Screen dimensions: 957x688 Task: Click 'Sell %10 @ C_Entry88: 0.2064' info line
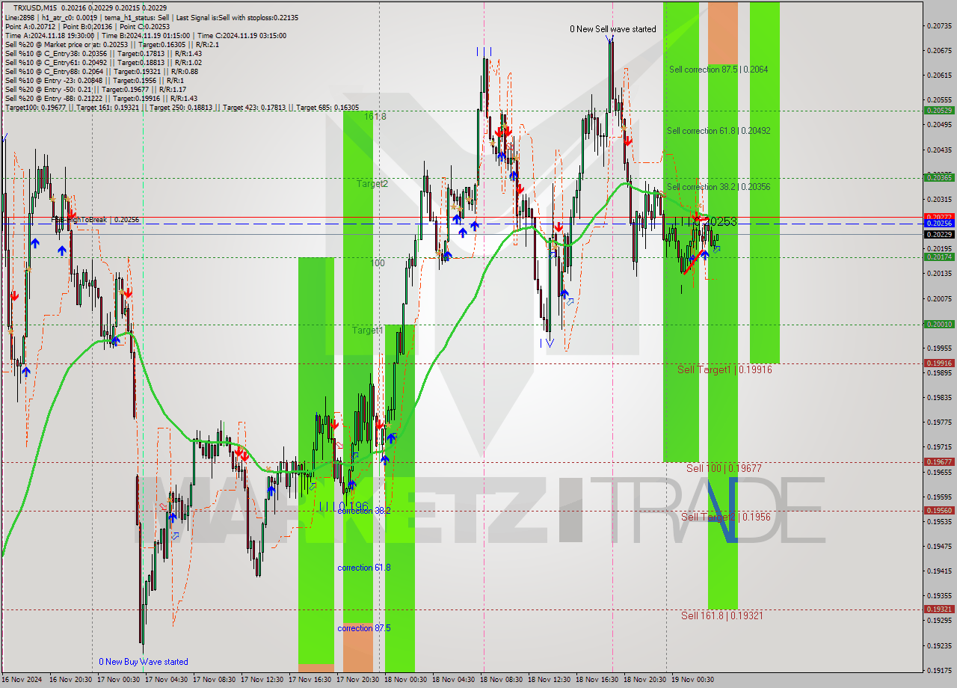click(102, 71)
